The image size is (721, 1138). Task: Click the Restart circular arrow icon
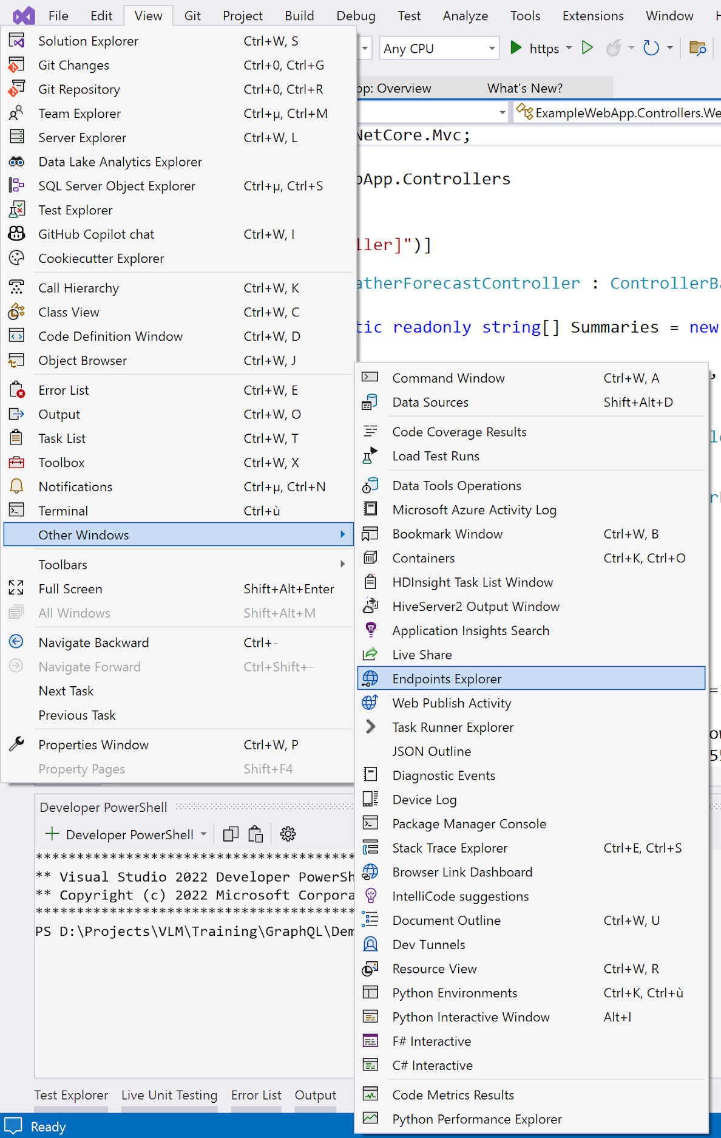point(651,47)
